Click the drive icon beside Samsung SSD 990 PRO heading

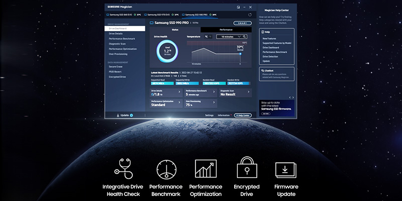click(152, 23)
